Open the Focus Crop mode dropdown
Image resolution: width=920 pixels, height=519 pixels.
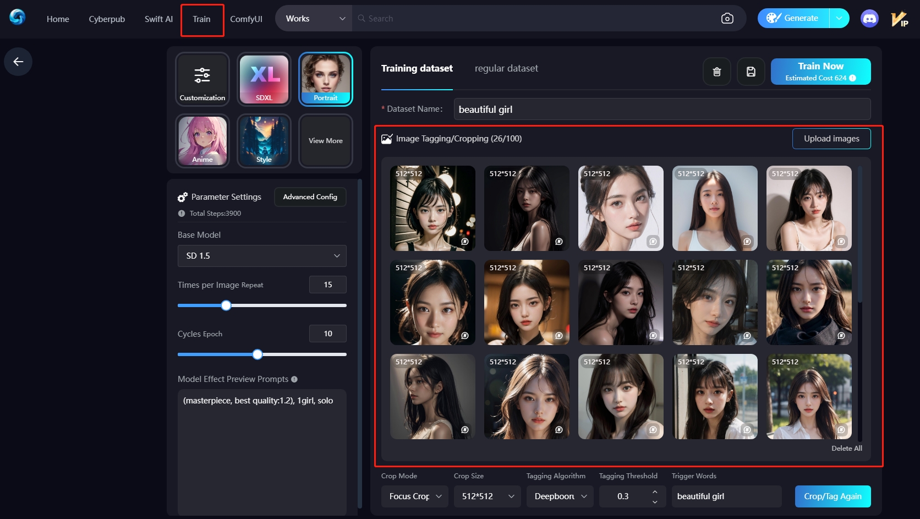click(415, 496)
